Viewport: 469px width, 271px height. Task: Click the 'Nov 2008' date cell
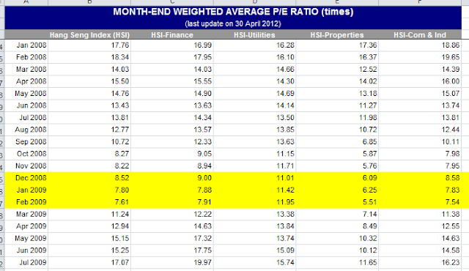[26, 166]
